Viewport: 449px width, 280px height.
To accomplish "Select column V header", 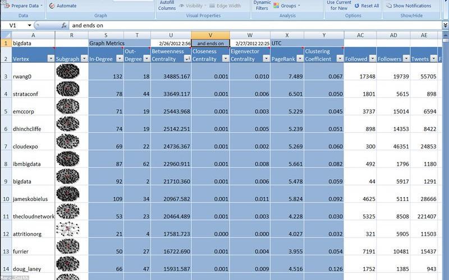I will pyautogui.click(x=210, y=35).
